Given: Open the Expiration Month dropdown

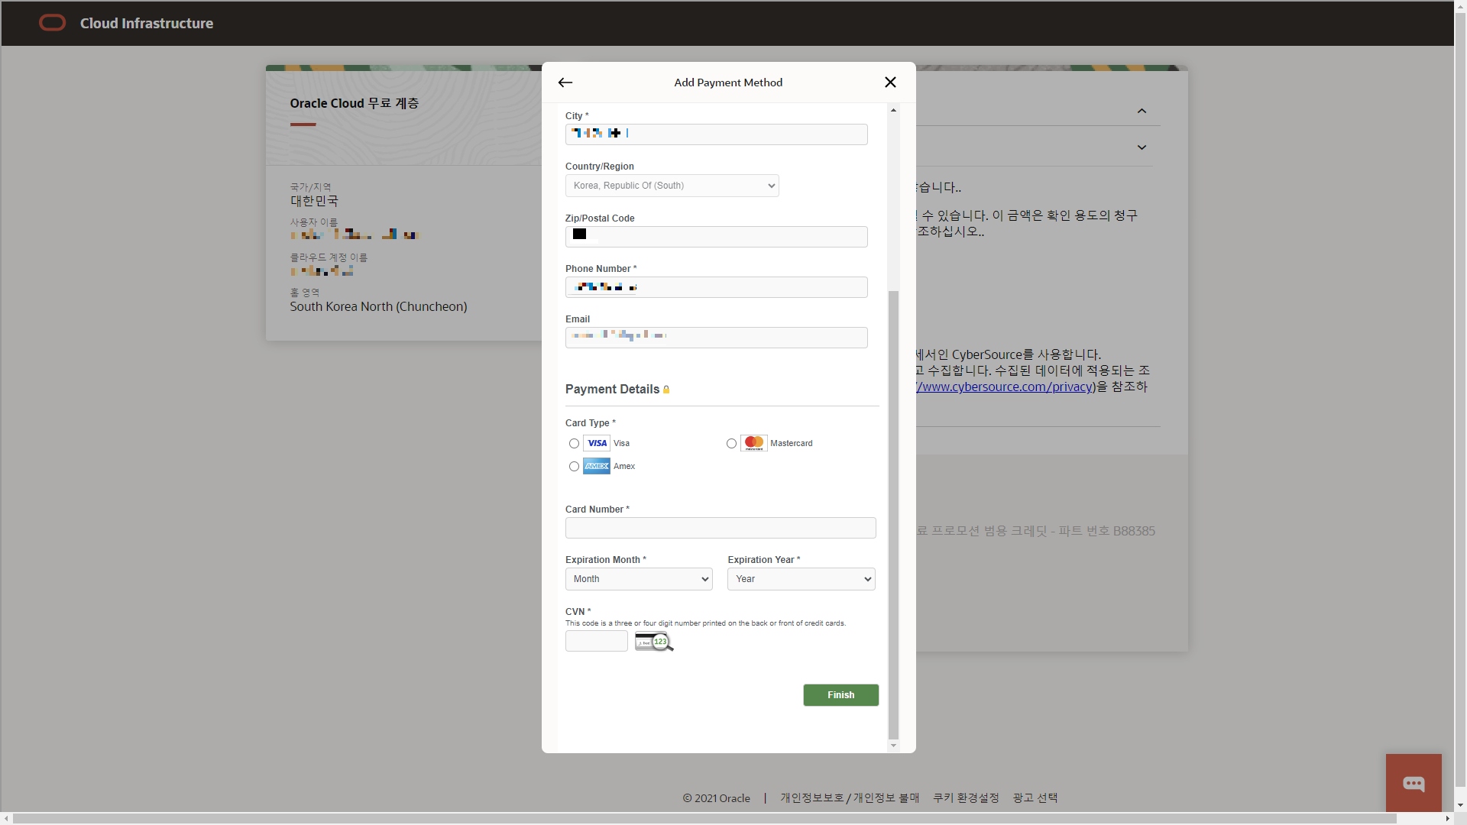Looking at the screenshot, I should coord(639,579).
